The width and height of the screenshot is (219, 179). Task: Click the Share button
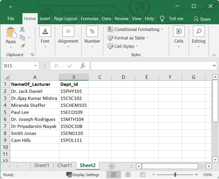point(202,19)
